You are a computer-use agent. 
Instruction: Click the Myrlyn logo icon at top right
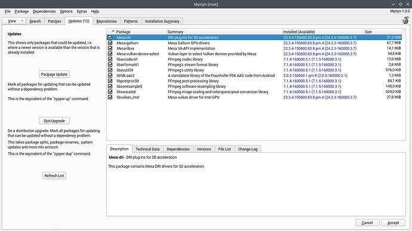[405, 20]
